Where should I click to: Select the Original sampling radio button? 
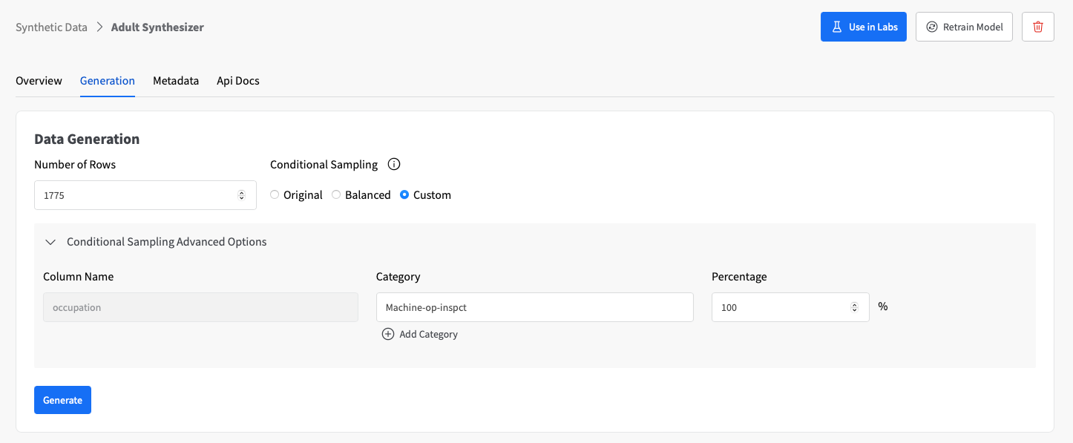tap(275, 195)
